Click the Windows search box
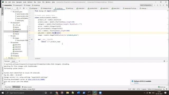The width and height of the screenshot is (169, 95). pos(24,93)
